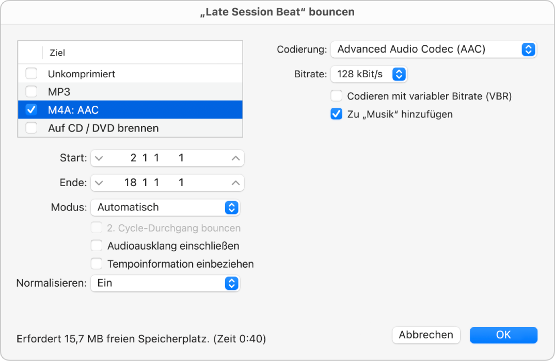Click the Start stepper up arrow
Image resolution: width=555 pixels, height=361 pixels.
tap(235, 158)
